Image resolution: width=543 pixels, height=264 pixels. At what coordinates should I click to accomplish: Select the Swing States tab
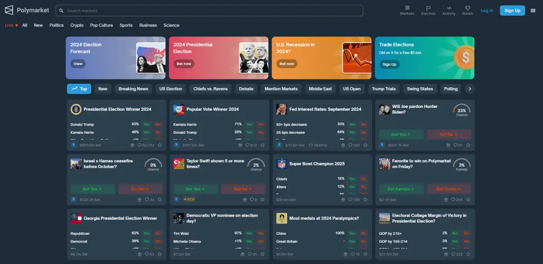click(419, 89)
